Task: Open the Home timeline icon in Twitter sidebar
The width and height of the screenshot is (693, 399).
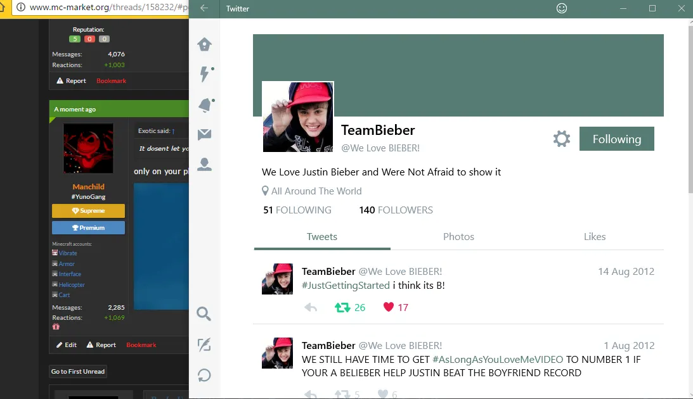Action: (x=204, y=44)
